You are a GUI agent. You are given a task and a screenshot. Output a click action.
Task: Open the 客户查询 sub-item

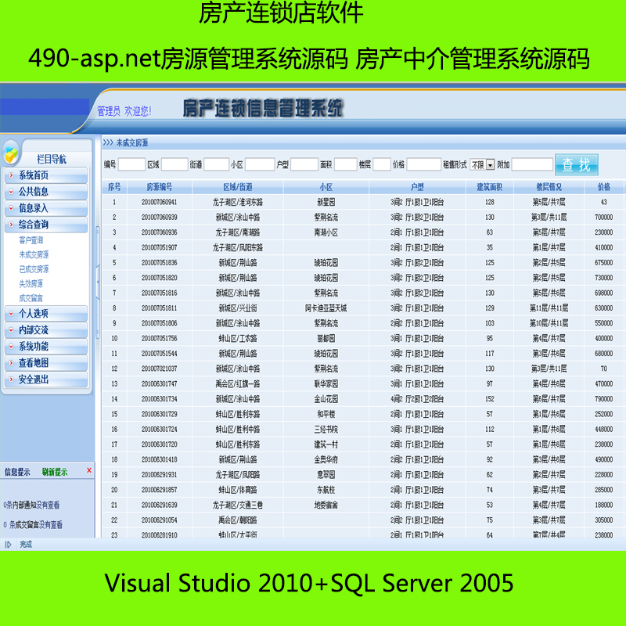pos(31,240)
